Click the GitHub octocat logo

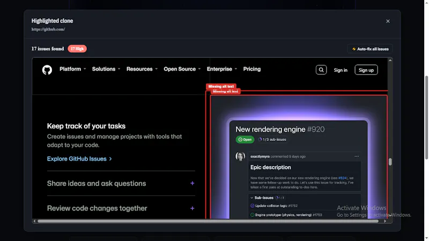click(47, 70)
